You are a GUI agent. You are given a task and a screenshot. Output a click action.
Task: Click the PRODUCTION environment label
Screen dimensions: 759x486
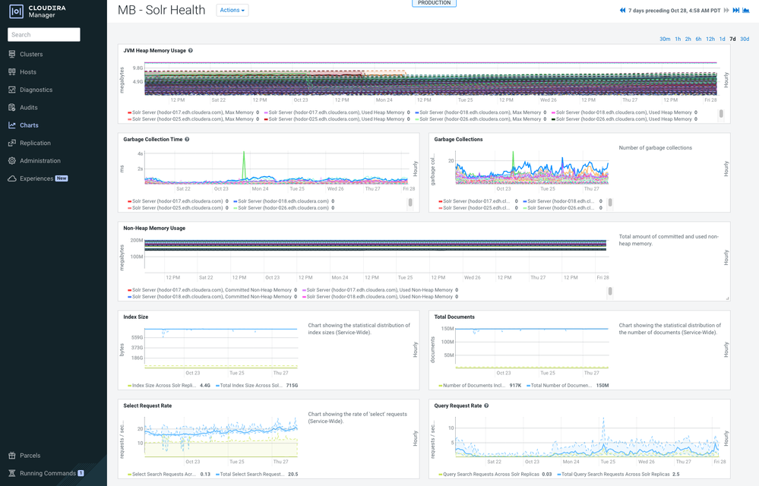[x=434, y=3]
